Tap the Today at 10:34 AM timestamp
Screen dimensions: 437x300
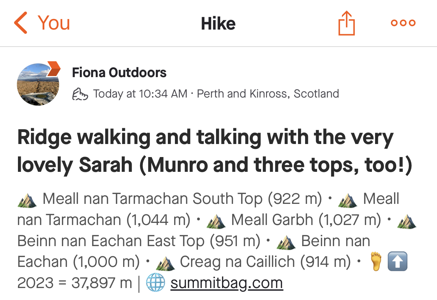[140, 94]
